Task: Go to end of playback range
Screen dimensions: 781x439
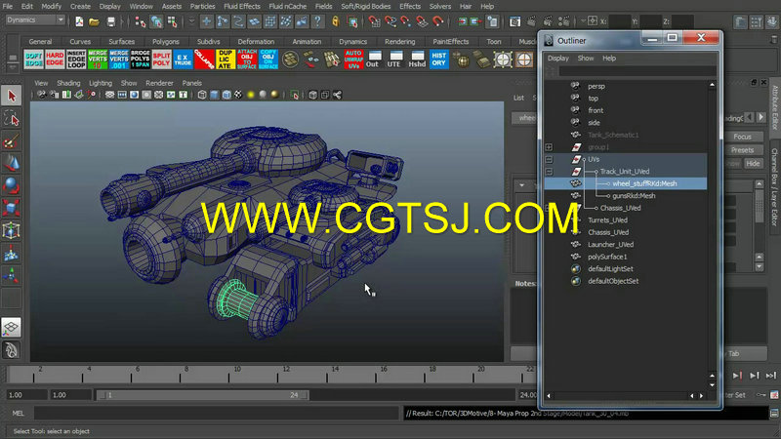Action: (x=771, y=376)
